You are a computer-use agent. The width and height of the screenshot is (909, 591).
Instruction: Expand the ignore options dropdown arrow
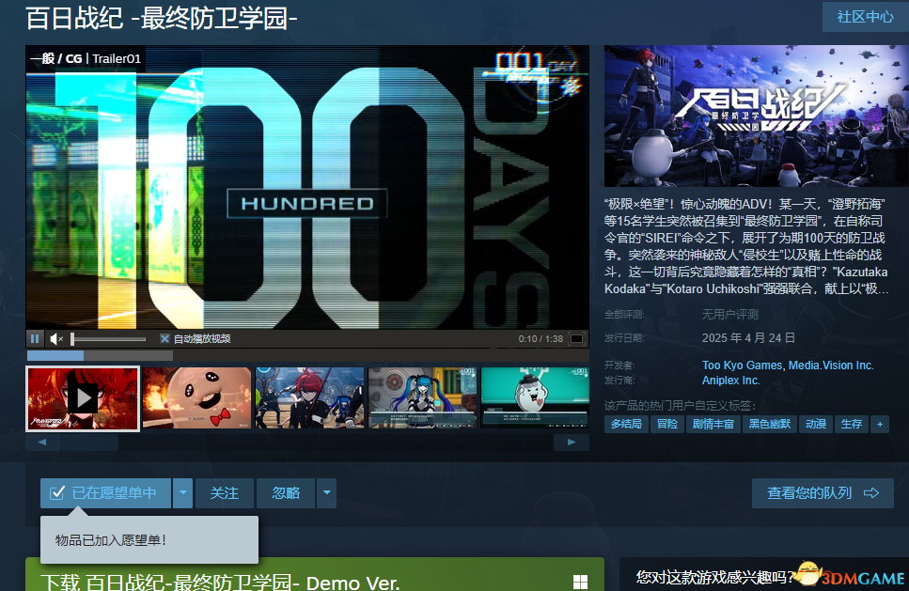click(x=327, y=493)
